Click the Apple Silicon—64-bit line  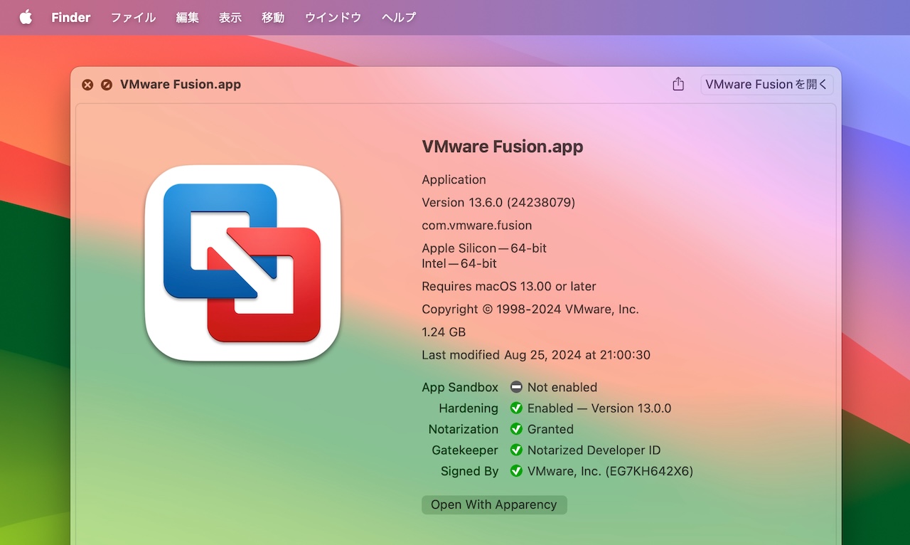pos(484,248)
